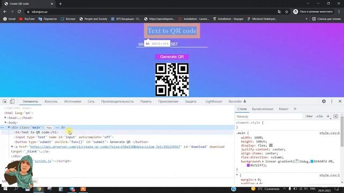This screenshot has height=193, width=344.
Task: Click the text input field above Generate QR
Action: pos(172,44)
